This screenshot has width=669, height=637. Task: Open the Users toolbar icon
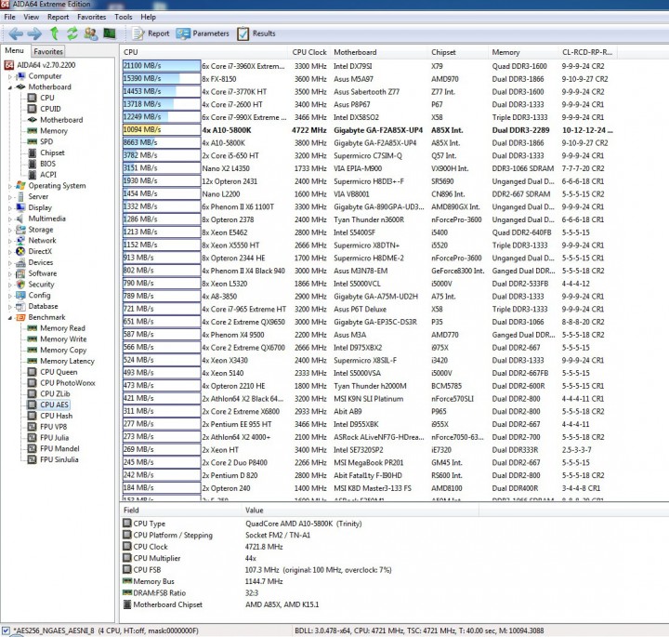pos(90,33)
